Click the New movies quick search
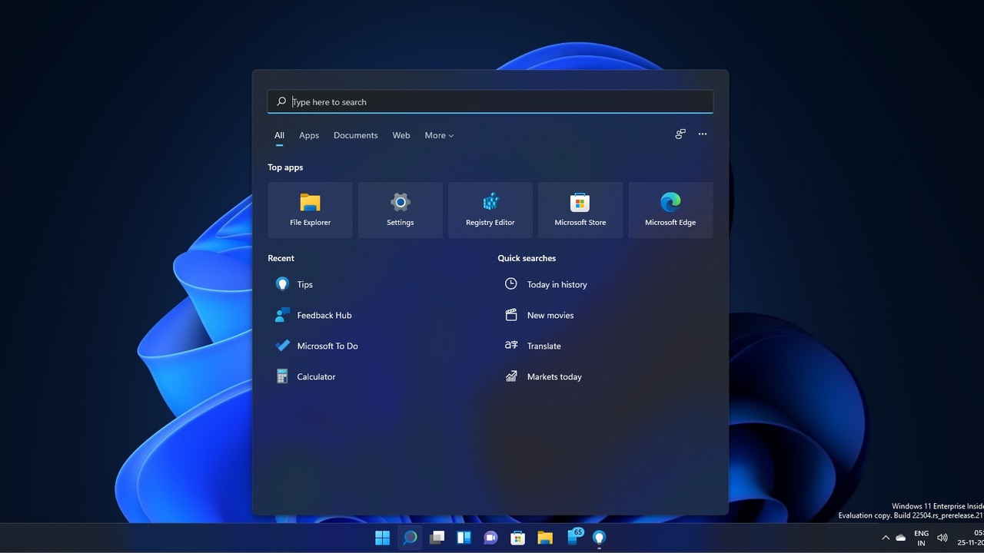Image resolution: width=984 pixels, height=553 pixels. pos(550,315)
